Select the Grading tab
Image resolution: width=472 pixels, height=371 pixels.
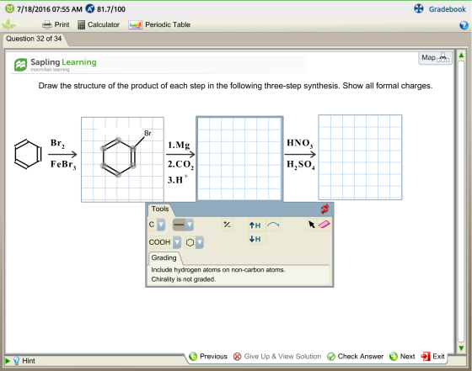coord(164,257)
